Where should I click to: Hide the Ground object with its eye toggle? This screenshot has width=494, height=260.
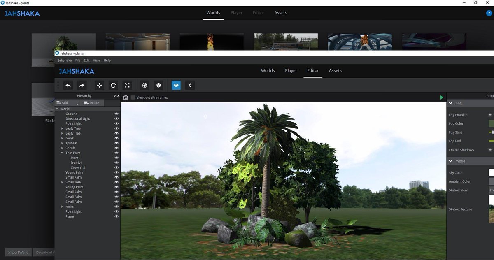point(117,114)
